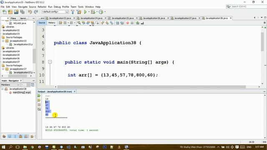Click the Source view button
267x150 pixels.
tap(42, 22)
